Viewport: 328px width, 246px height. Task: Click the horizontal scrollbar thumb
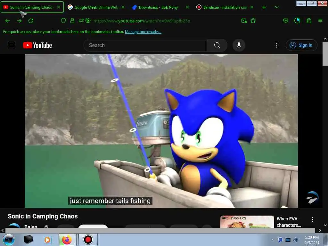160,230
